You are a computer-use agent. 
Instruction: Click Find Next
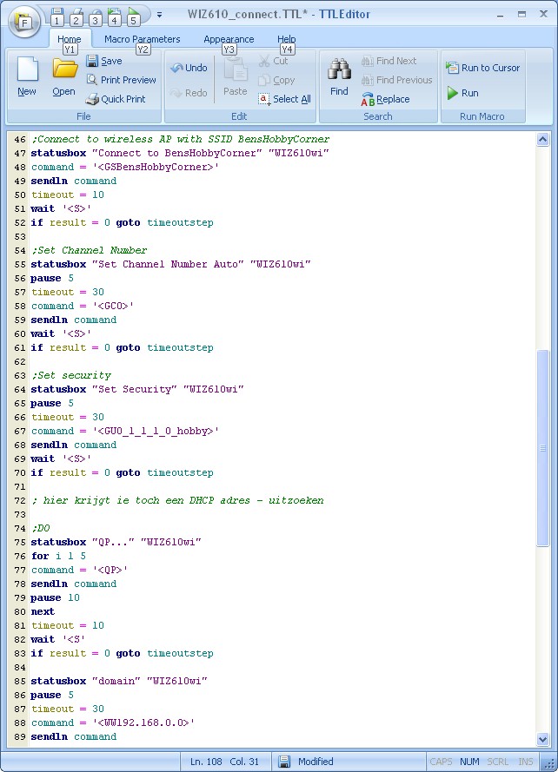point(389,61)
